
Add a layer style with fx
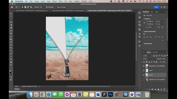pos(149,89)
